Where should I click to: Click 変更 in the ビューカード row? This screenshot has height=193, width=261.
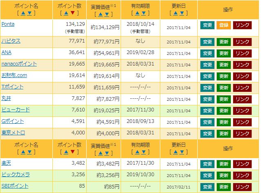[207, 111]
